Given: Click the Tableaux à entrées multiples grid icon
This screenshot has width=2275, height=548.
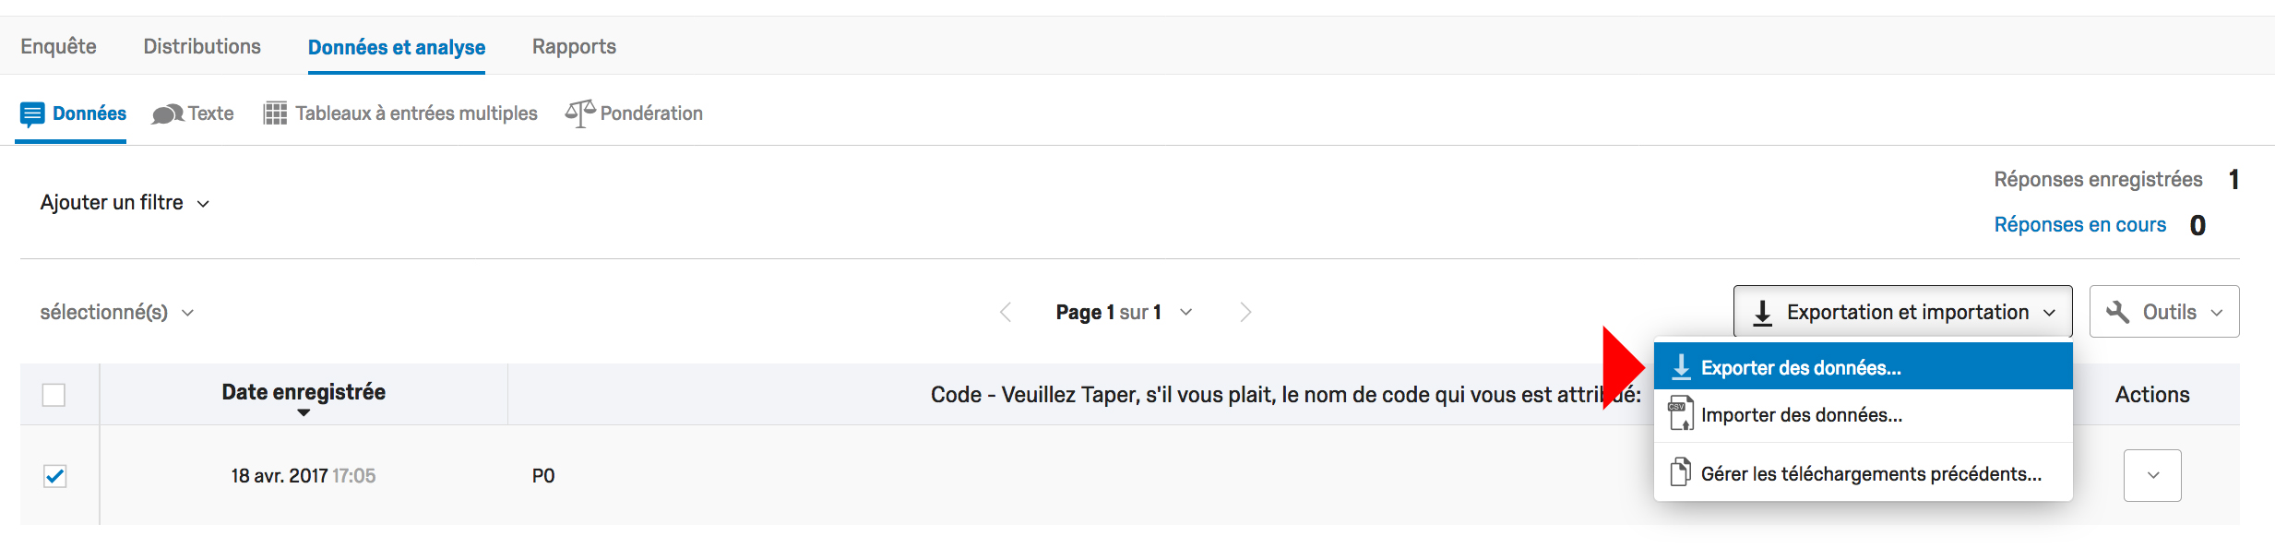Looking at the screenshot, I should [x=275, y=113].
